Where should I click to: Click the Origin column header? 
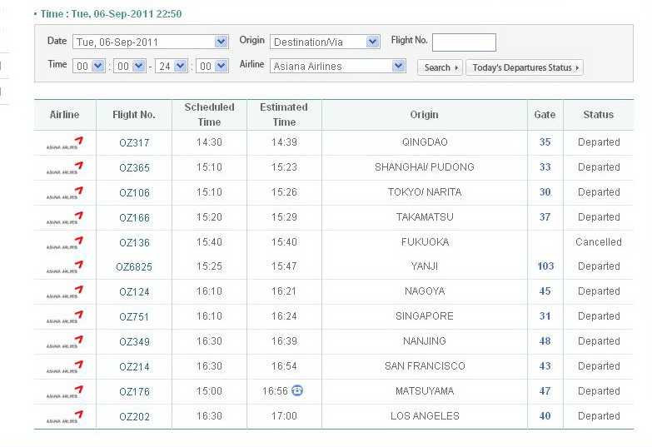click(424, 114)
